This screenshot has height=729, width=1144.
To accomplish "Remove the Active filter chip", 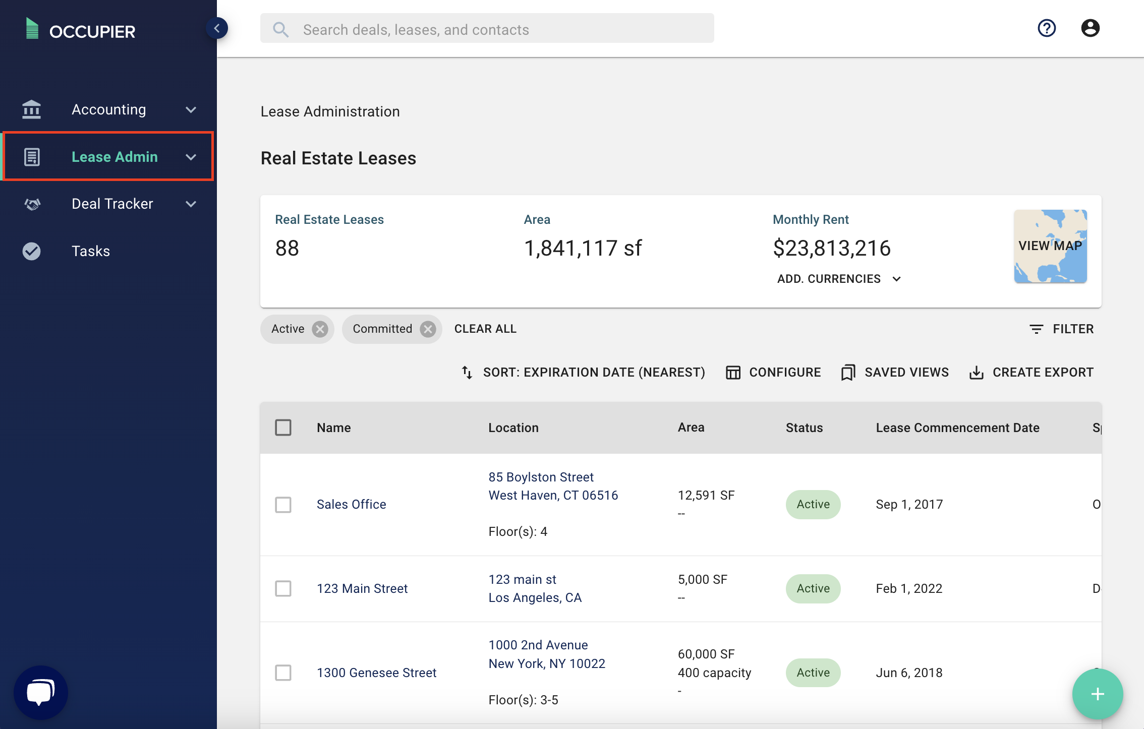I will 320,329.
